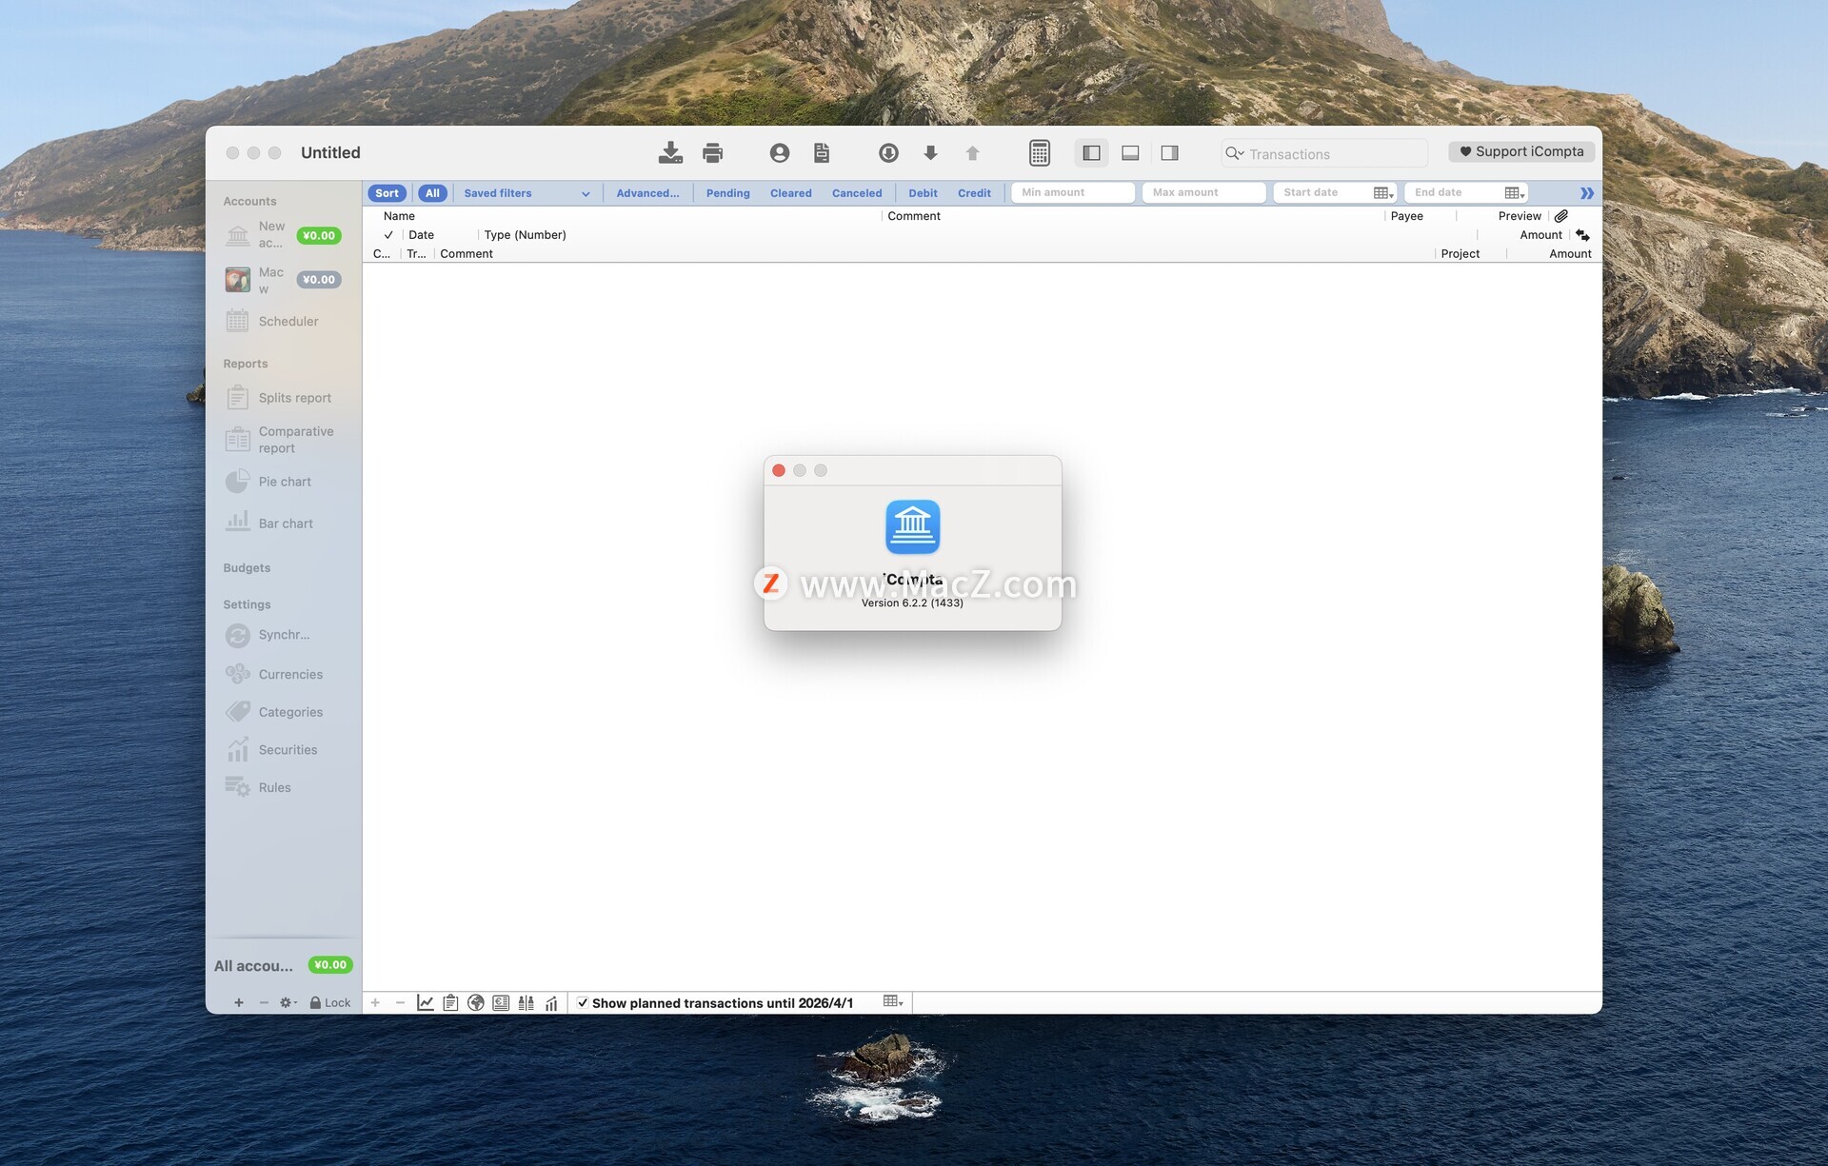The image size is (1828, 1166).
Task: Toggle the bottom panel view button
Action: (x=1130, y=152)
